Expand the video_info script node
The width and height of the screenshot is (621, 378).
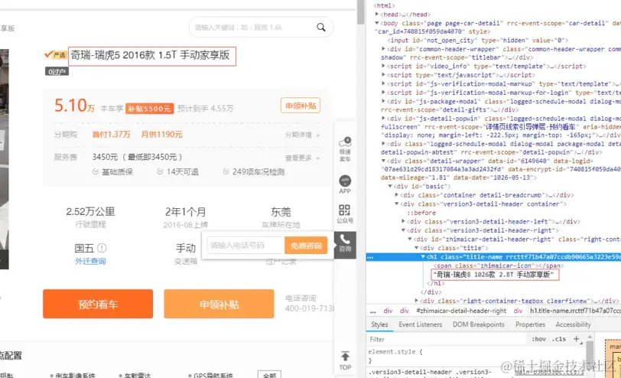click(x=383, y=66)
